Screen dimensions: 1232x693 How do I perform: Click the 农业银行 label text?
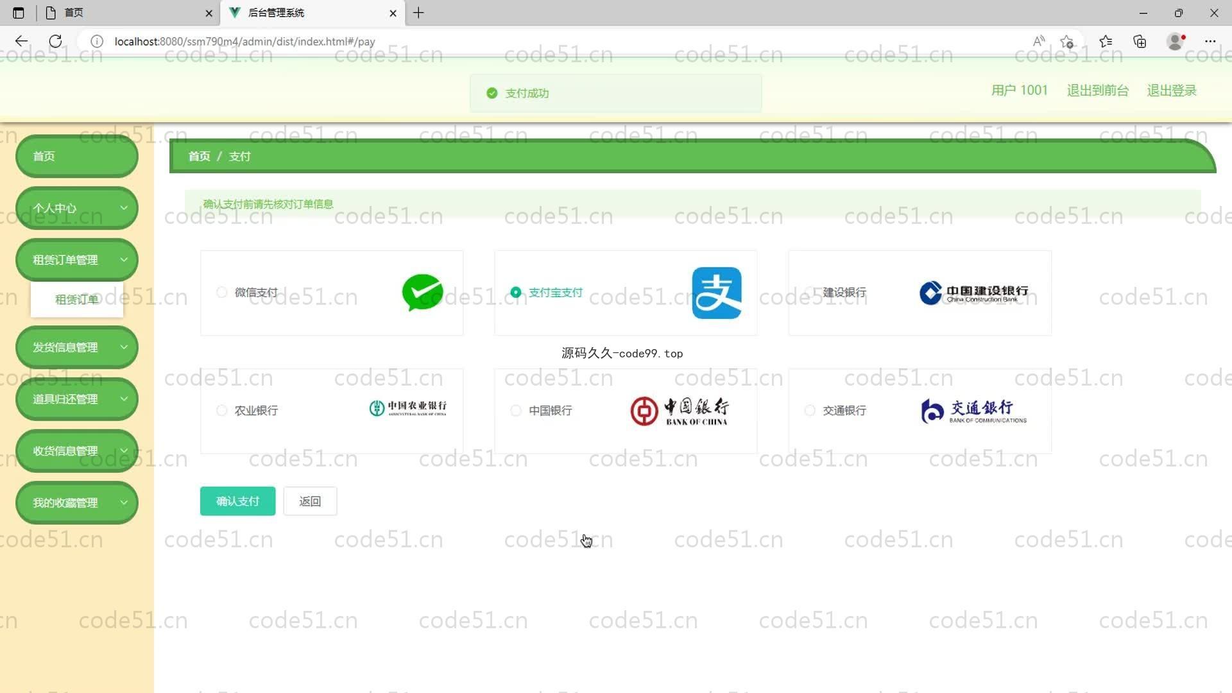[256, 411]
